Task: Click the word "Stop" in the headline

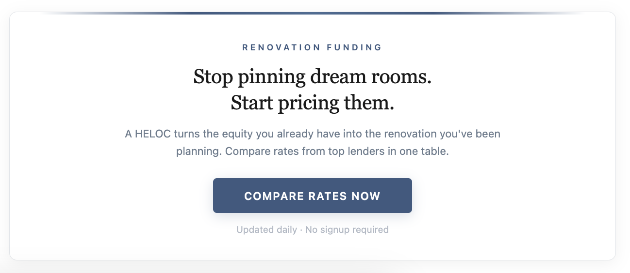Action: (x=212, y=77)
